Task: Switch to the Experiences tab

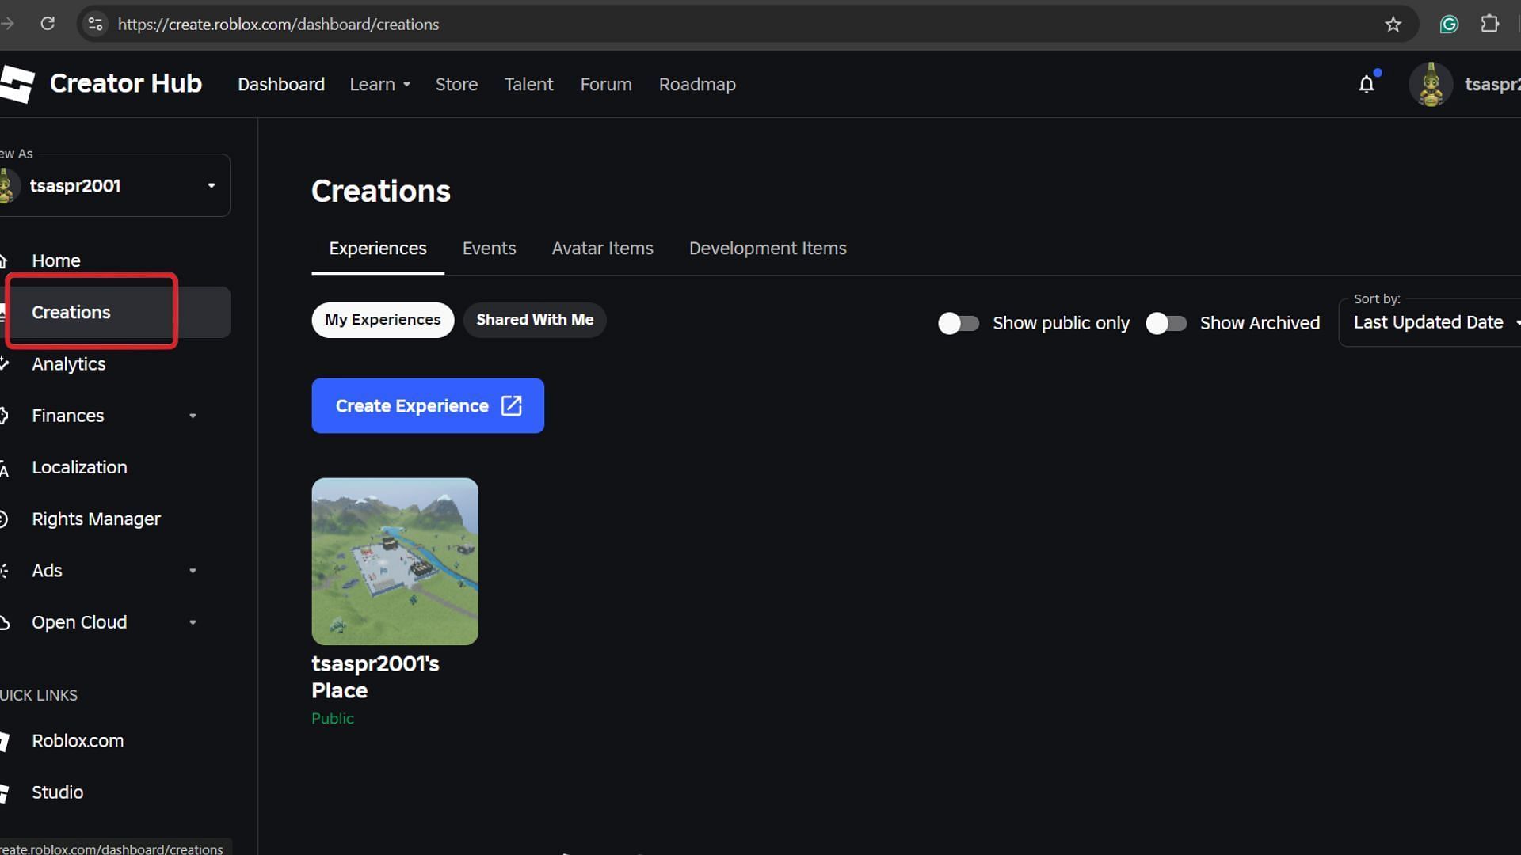Action: (x=378, y=249)
